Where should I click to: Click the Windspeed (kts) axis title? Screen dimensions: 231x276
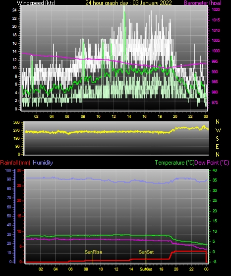36,2
